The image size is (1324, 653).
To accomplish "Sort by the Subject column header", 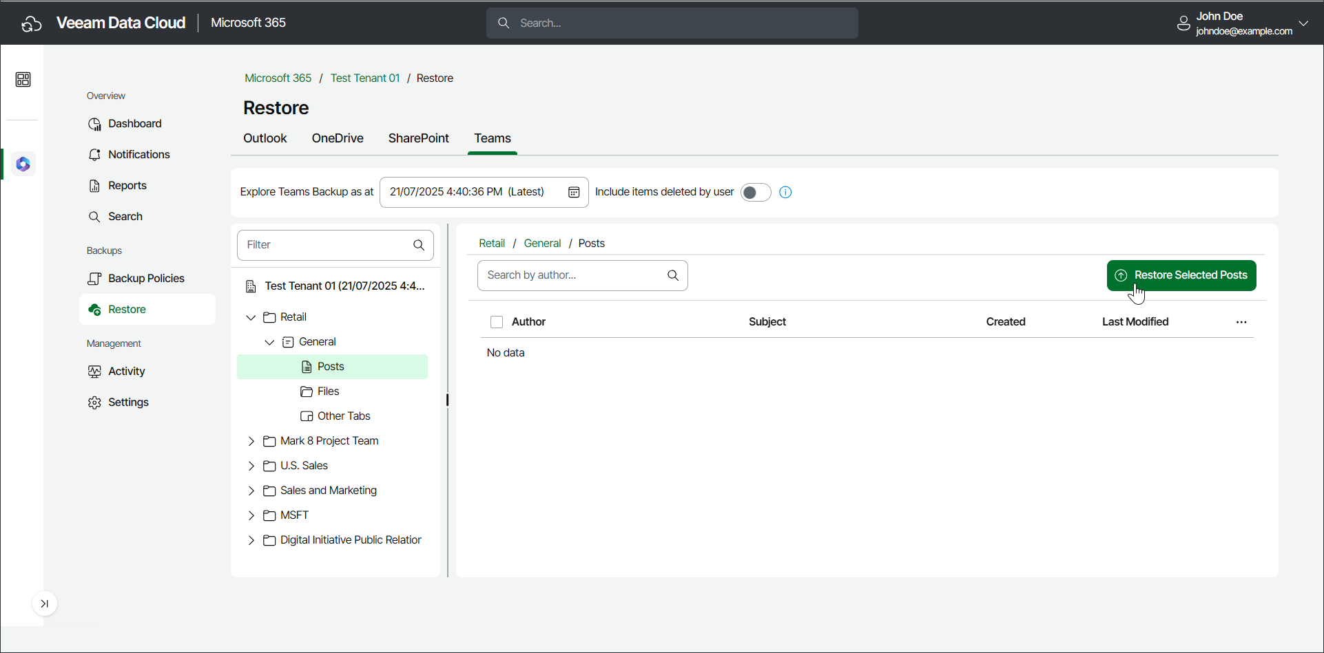I will (x=767, y=322).
